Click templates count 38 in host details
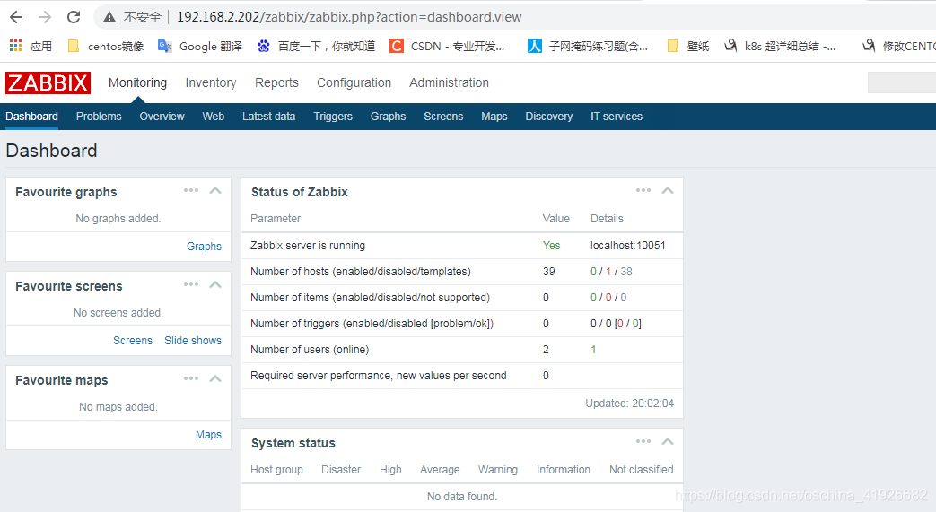936x512 pixels. (x=626, y=272)
